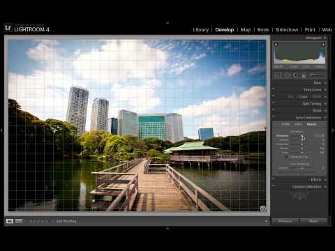Click the Reset button
The width and height of the screenshot is (335, 251).
click(x=313, y=221)
